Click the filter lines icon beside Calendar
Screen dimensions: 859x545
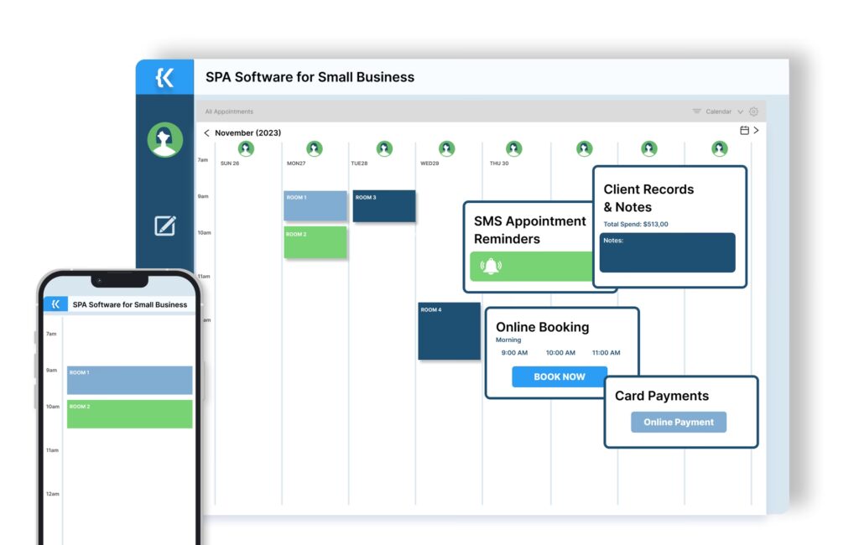pyautogui.click(x=696, y=112)
